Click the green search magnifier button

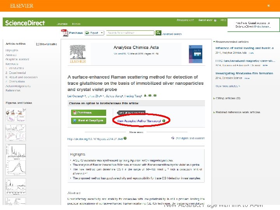pos(158,33)
